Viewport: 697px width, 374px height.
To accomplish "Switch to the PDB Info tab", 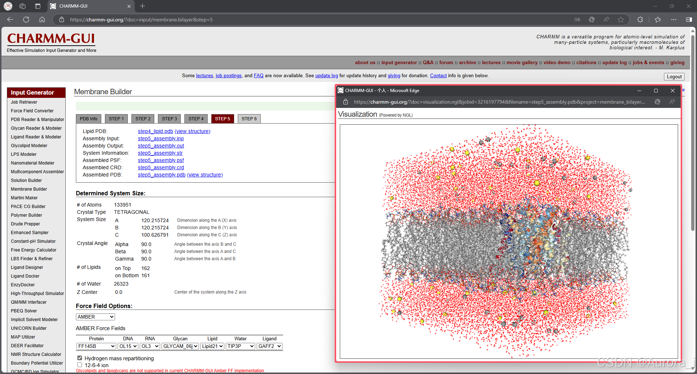I will coord(89,119).
